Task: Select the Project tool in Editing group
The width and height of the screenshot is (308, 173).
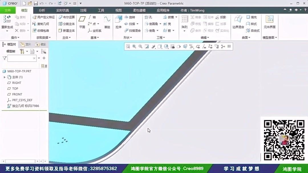Action: 222,17
